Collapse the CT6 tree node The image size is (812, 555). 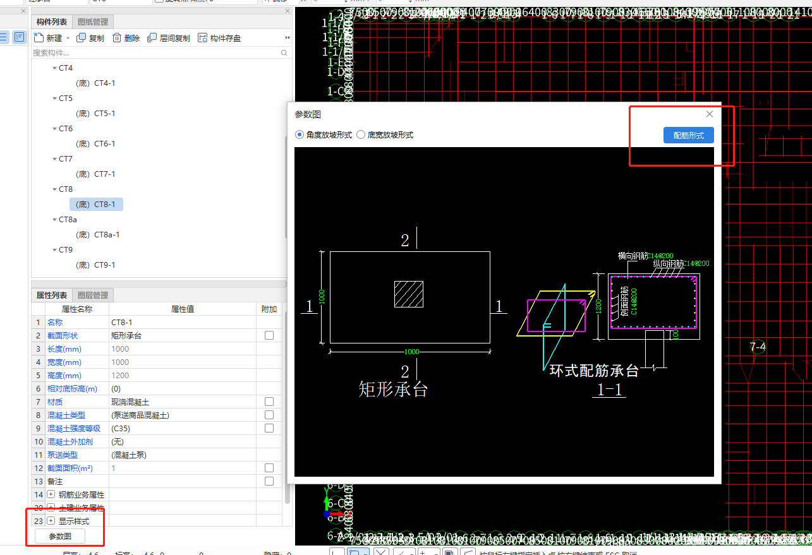point(54,129)
